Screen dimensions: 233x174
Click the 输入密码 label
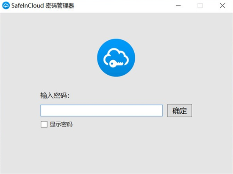coord(55,95)
